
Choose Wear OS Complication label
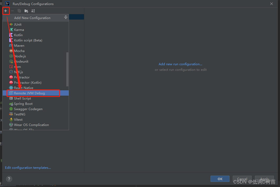pyautogui.click(x=31, y=125)
